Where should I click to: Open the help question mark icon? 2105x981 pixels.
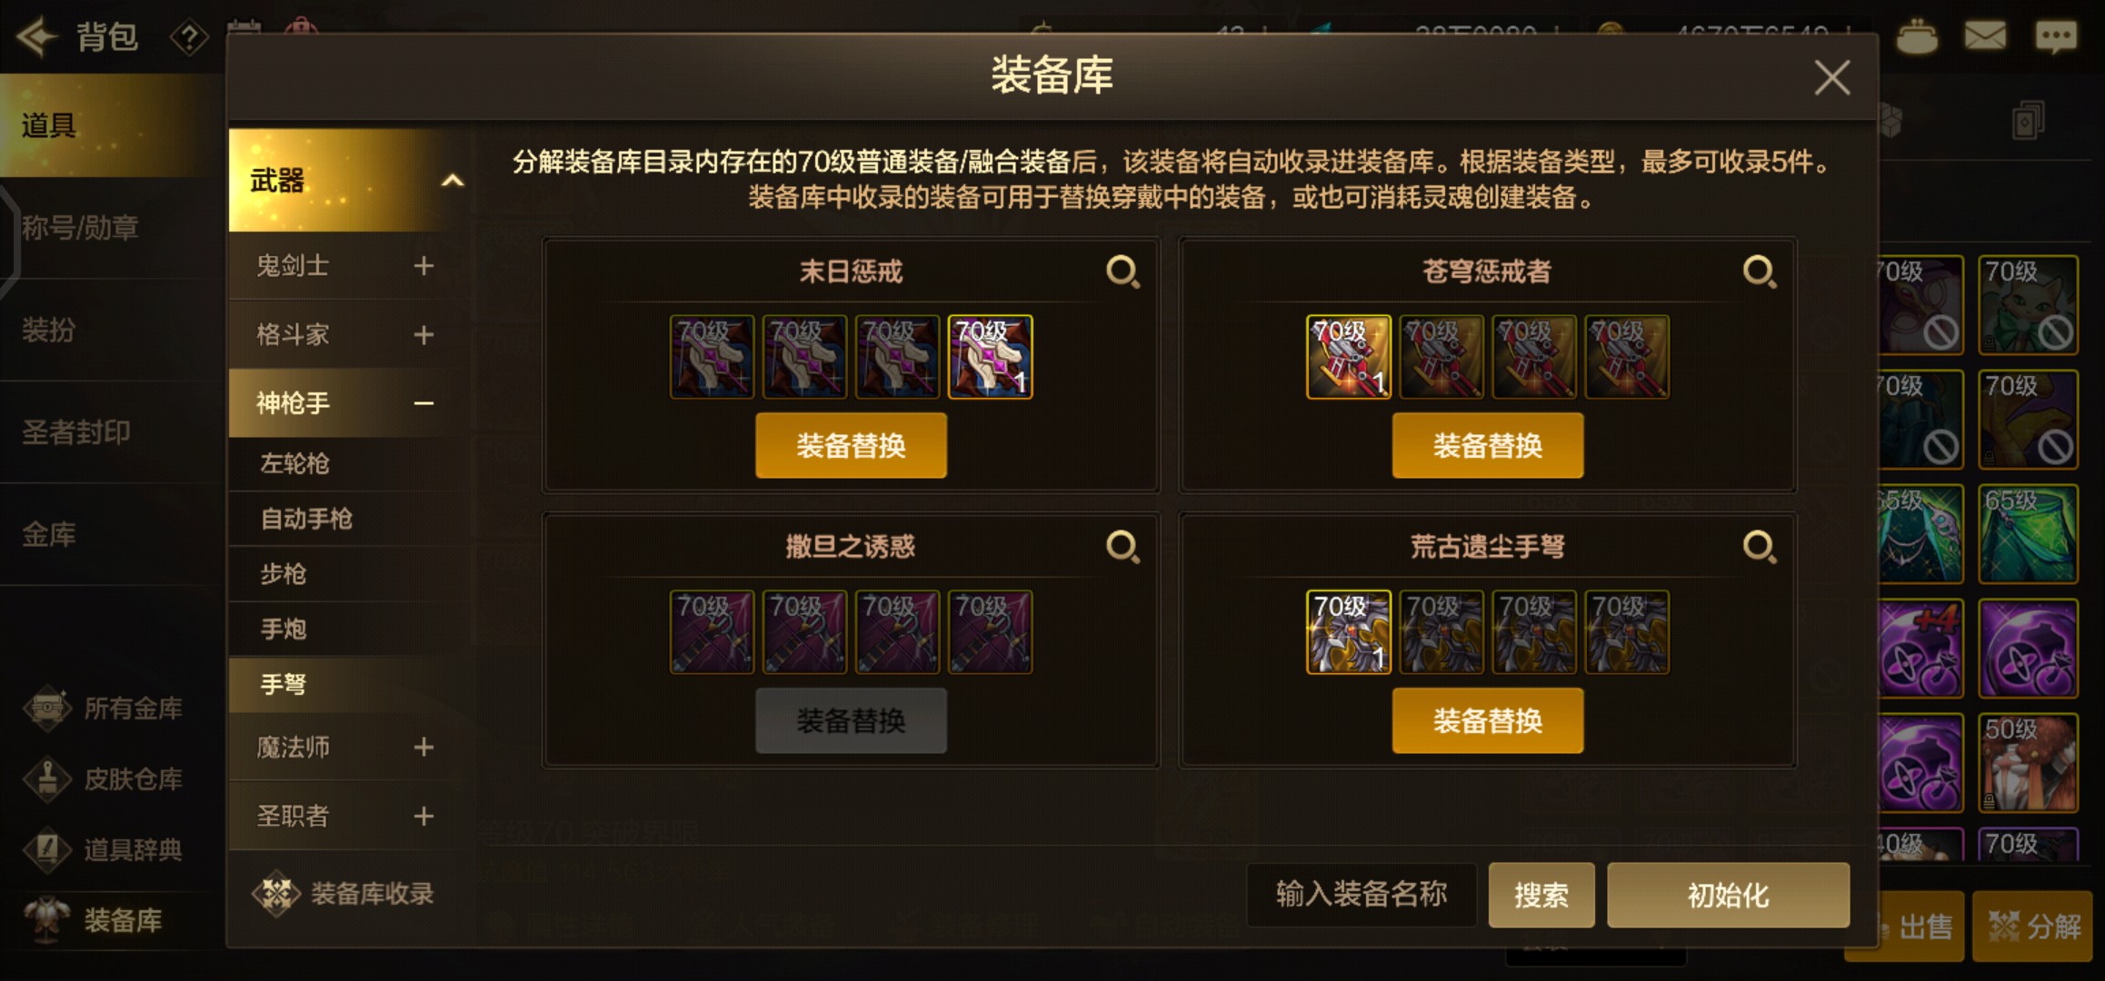189,38
